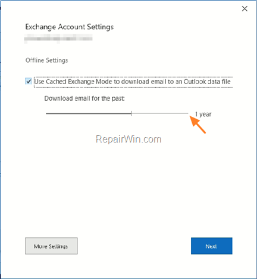The height and width of the screenshot is (279, 257).
Task: Click the light unfilled portion of the slider track
Action: (160, 113)
